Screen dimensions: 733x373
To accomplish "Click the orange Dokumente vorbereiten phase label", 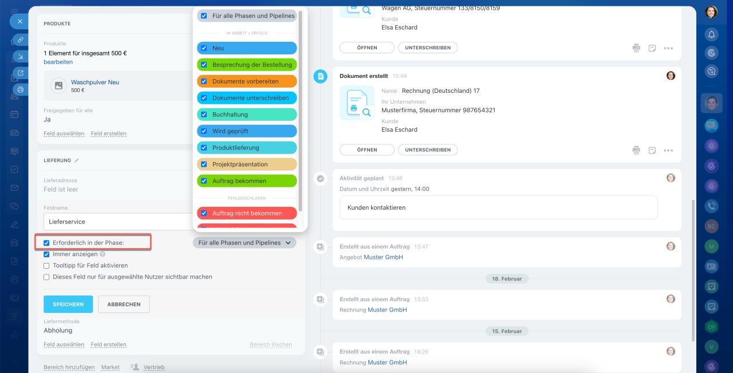I will pos(247,81).
